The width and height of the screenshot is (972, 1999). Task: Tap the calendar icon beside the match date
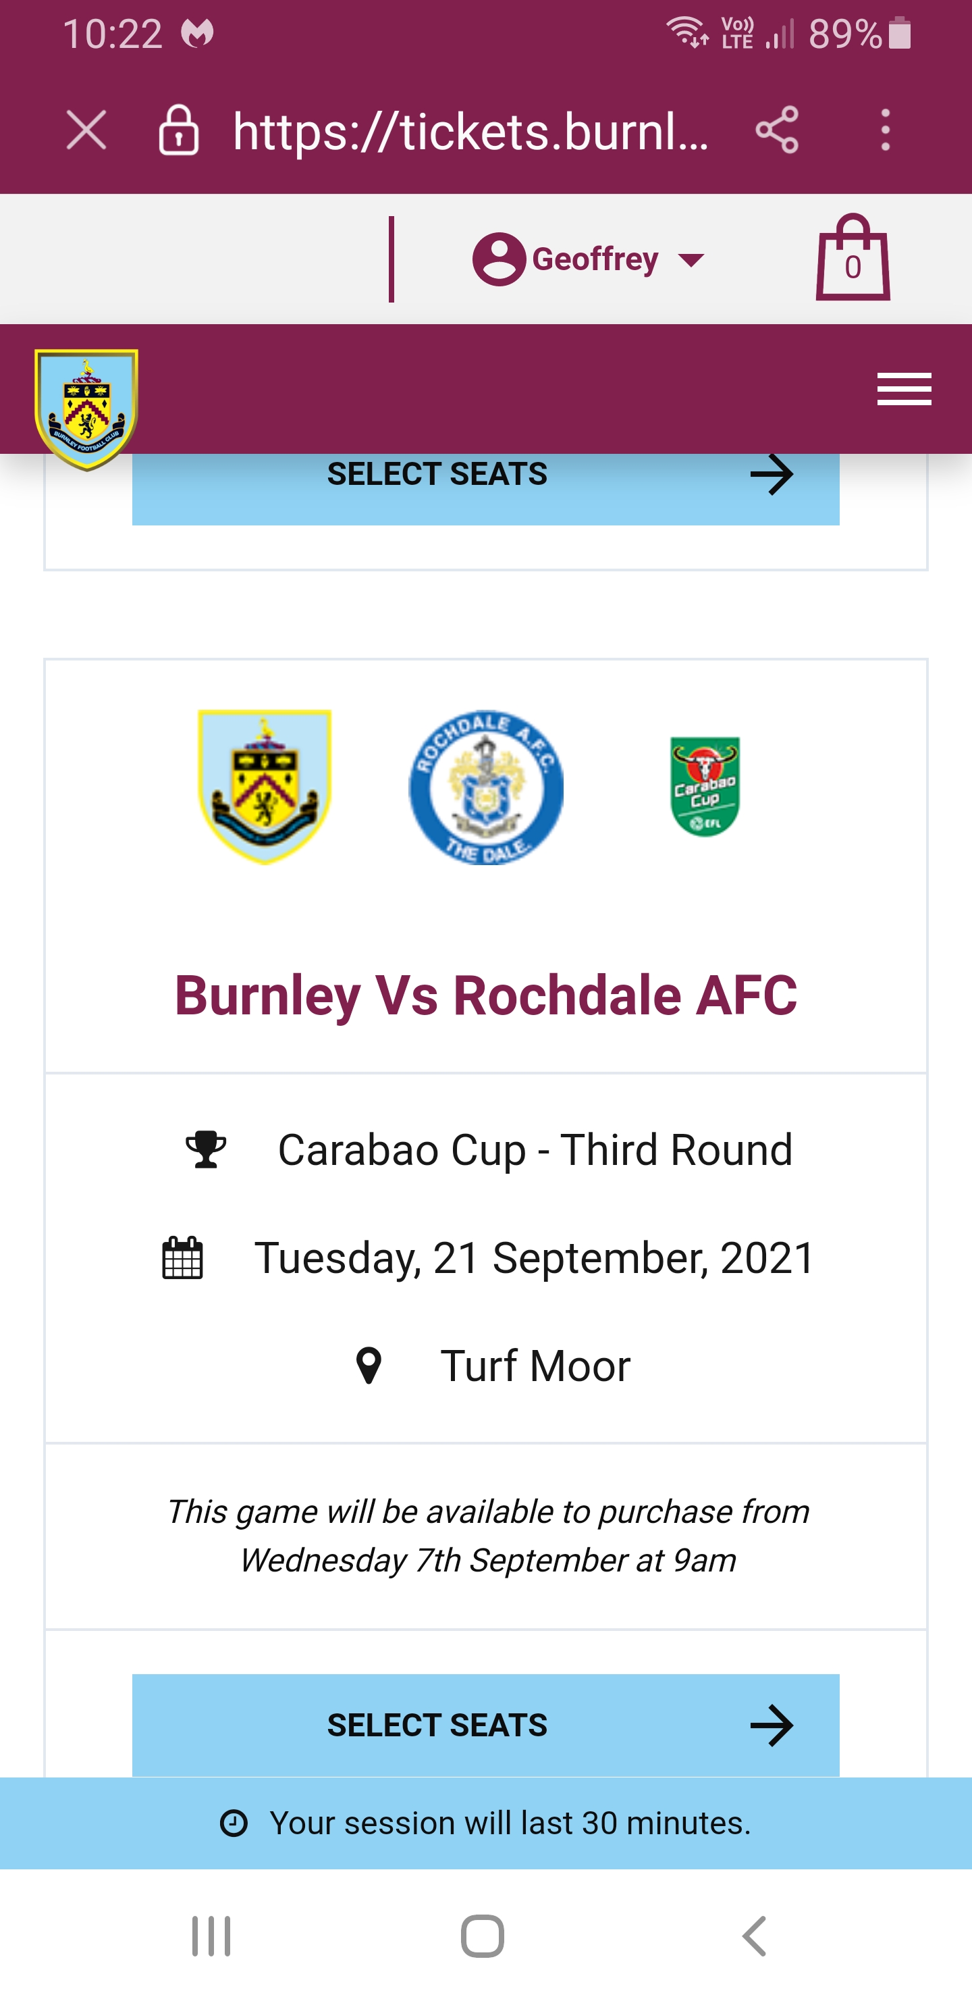[x=183, y=1257]
